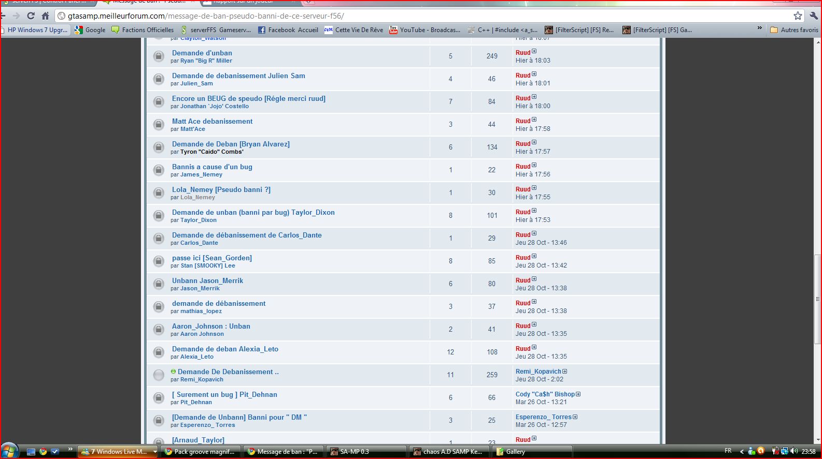Viewport: 822px width, 459px height.
Task: Switch to chaos A.D SAMP Ke... taskbar window
Action: coord(449,452)
